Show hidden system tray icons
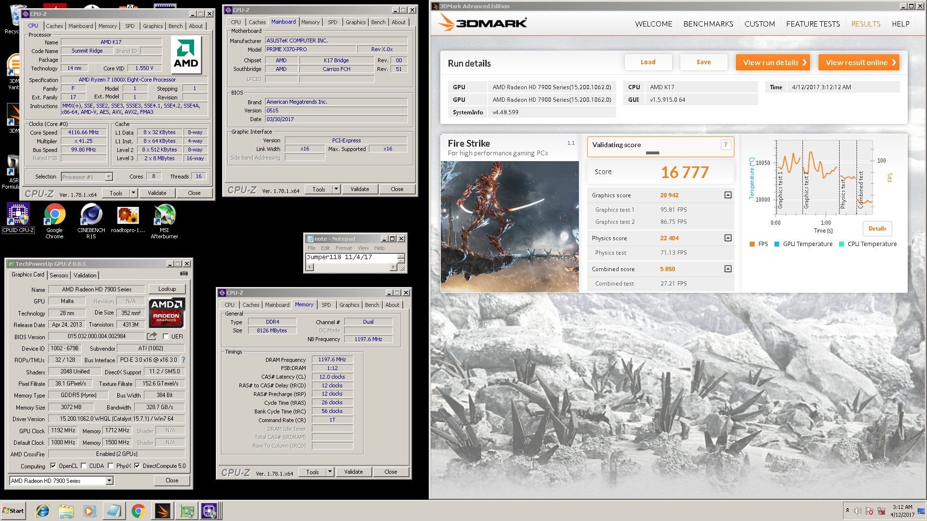927x521 pixels. pyautogui.click(x=847, y=510)
